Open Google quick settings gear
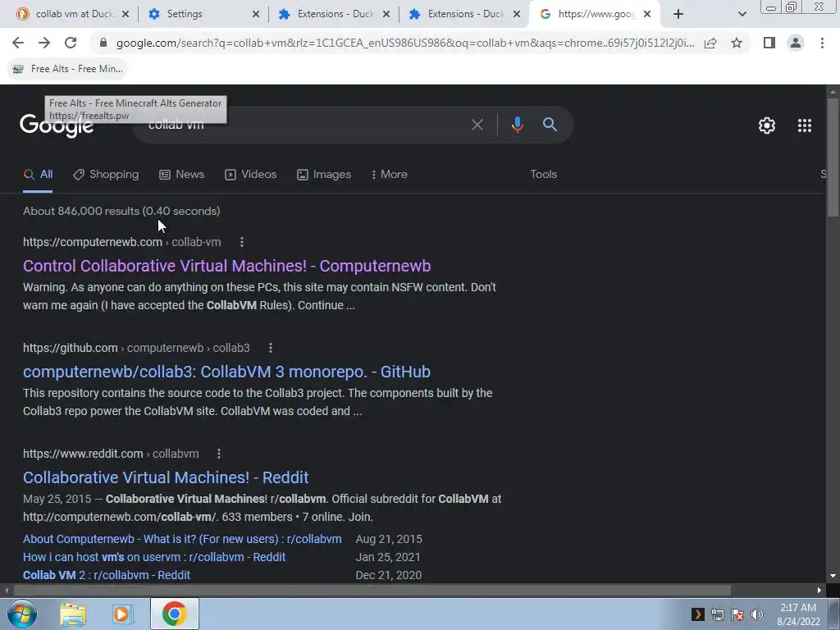The width and height of the screenshot is (840, 630). pyautogui.click(x=767, y=126)
